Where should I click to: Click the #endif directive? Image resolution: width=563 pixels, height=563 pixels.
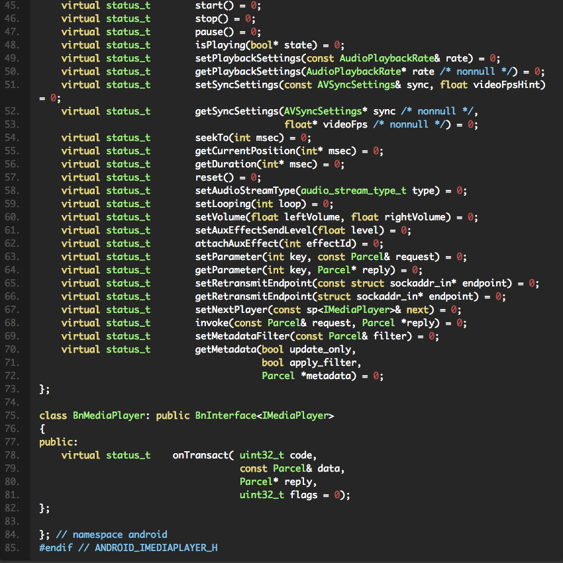pyautogui.click(x=56, y=548)
